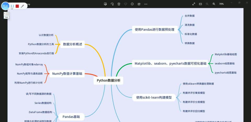Stop the recording with the red square
This screenshot has height=122, width=251.
[x=17, y=6]
